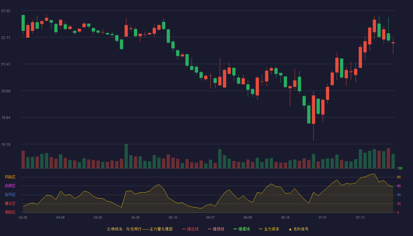The image size is (413, 236).
Task: Select the 建仓区 zone label
Action: (x=10, y=204)
